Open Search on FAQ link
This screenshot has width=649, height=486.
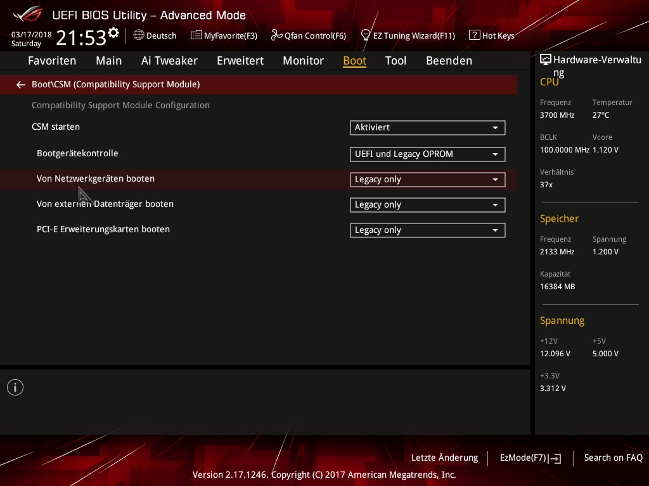(613, 458)
